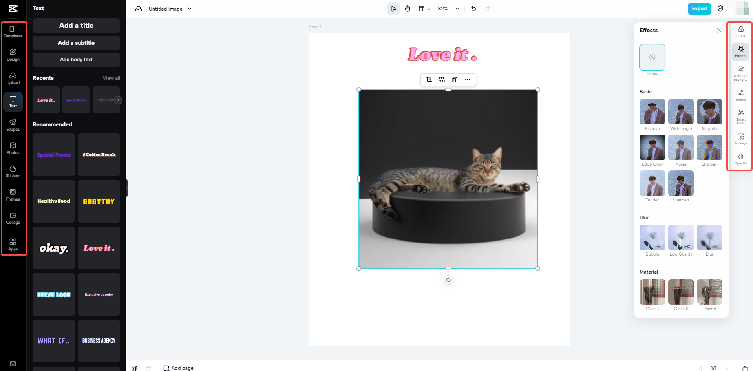This screenshot has width=753, height=371.
Task: Click the cloud save status icon
Action: 139,9
